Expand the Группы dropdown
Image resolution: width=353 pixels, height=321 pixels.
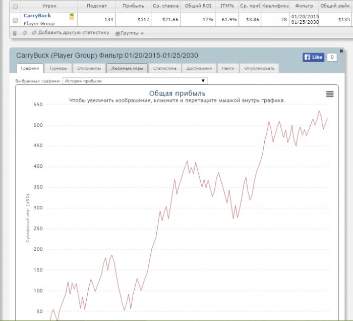pos(132,33)
